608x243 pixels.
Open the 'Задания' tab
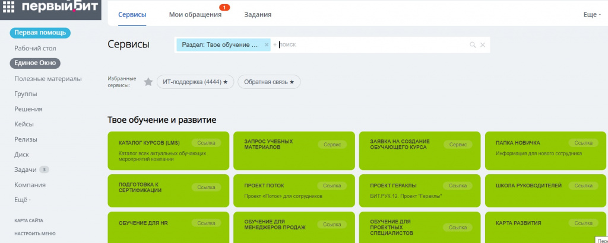click(258, 14)
